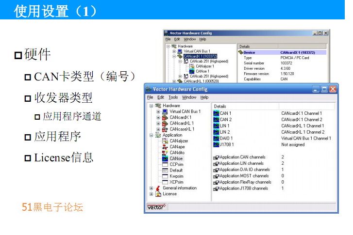Viewport: 353px width, 235px height.
Task: Click 'CANcardX 1 Channel 1' assignment value
Action: coord(302,113)
